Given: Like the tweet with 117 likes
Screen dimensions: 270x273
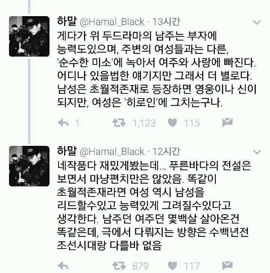Looking at the screenshot, I should 172,265.
